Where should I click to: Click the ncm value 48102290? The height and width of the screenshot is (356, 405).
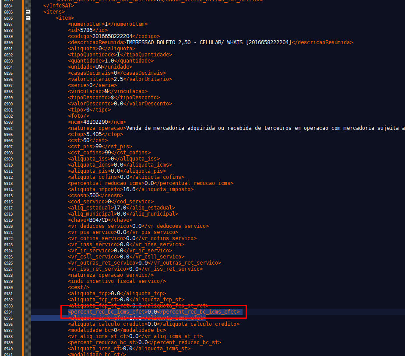click(95, 122)
